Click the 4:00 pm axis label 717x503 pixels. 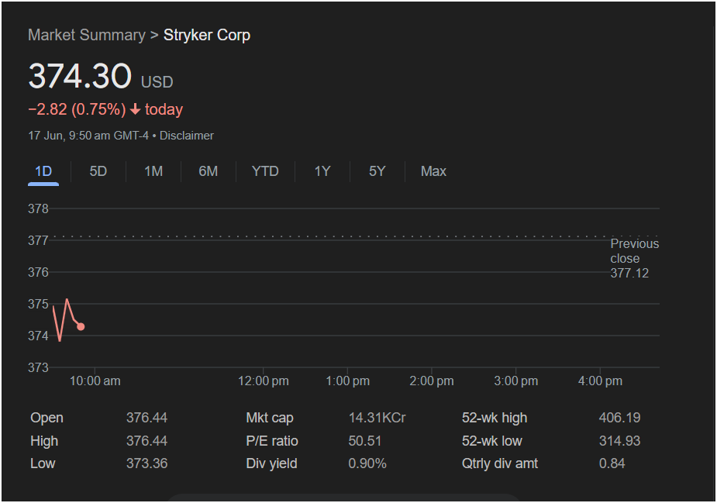tap(600, 381)
